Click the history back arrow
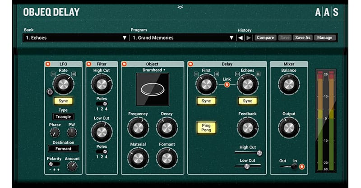This screenshot has width=361, height=188. tap(241, 38)
